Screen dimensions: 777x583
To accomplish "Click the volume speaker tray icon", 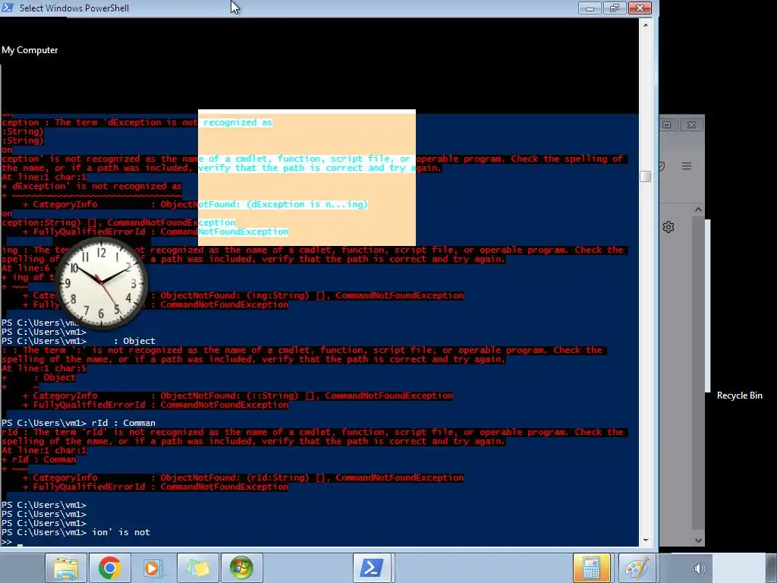I will (700, 569).
